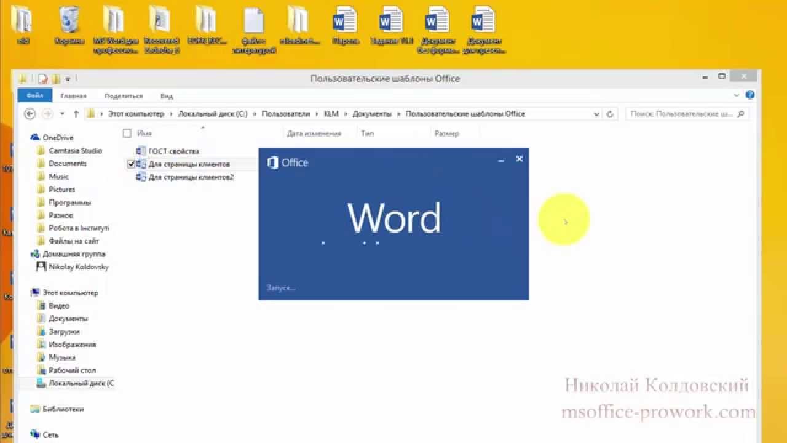787x443 pixels.
Task: Expand the ribbon with the chevron near Help
Action: (x=737, y=95)
